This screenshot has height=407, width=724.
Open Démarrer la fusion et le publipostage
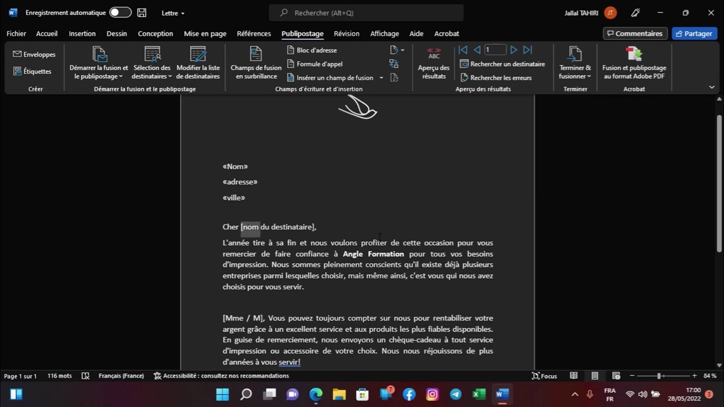pos(99,63)
